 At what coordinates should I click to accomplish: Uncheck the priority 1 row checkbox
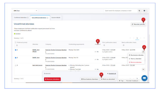click(x=16, y=50)
